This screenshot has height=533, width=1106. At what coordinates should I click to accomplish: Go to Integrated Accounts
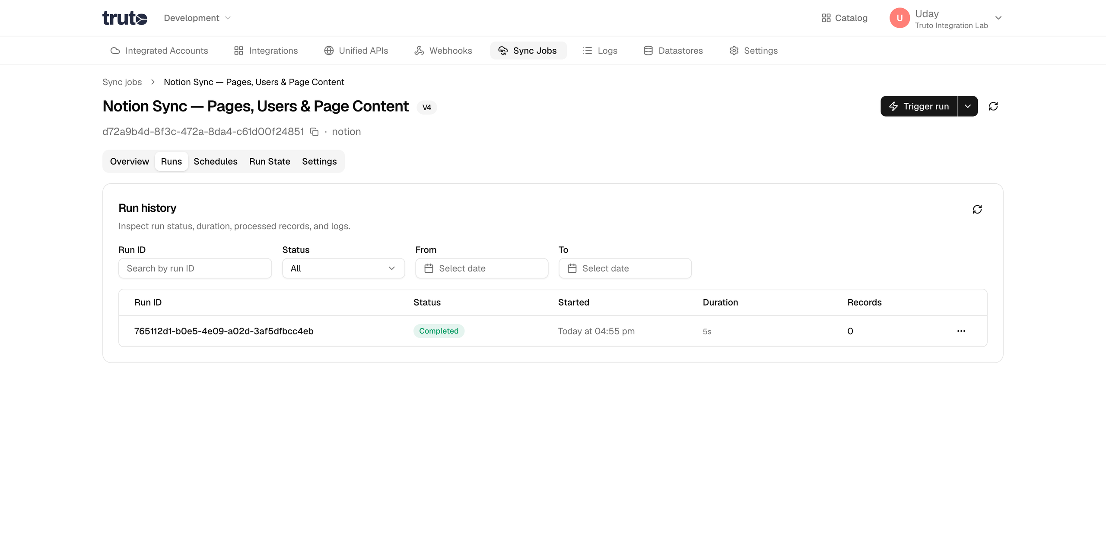pos(159,51)
